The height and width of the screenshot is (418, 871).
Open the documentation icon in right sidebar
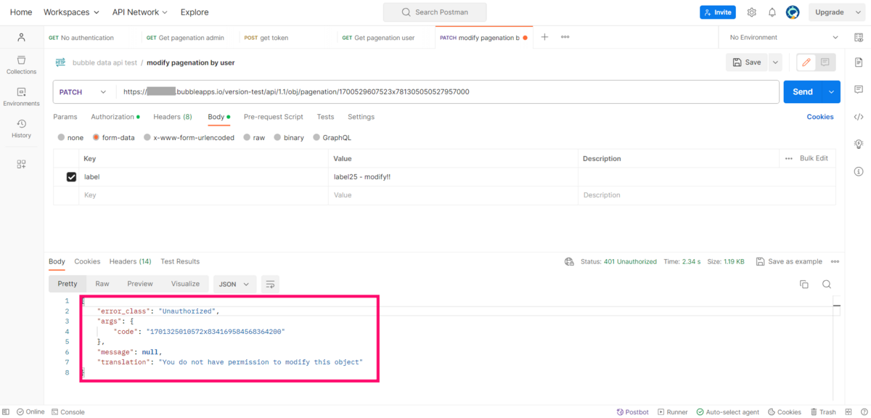(x=858, y=63)
